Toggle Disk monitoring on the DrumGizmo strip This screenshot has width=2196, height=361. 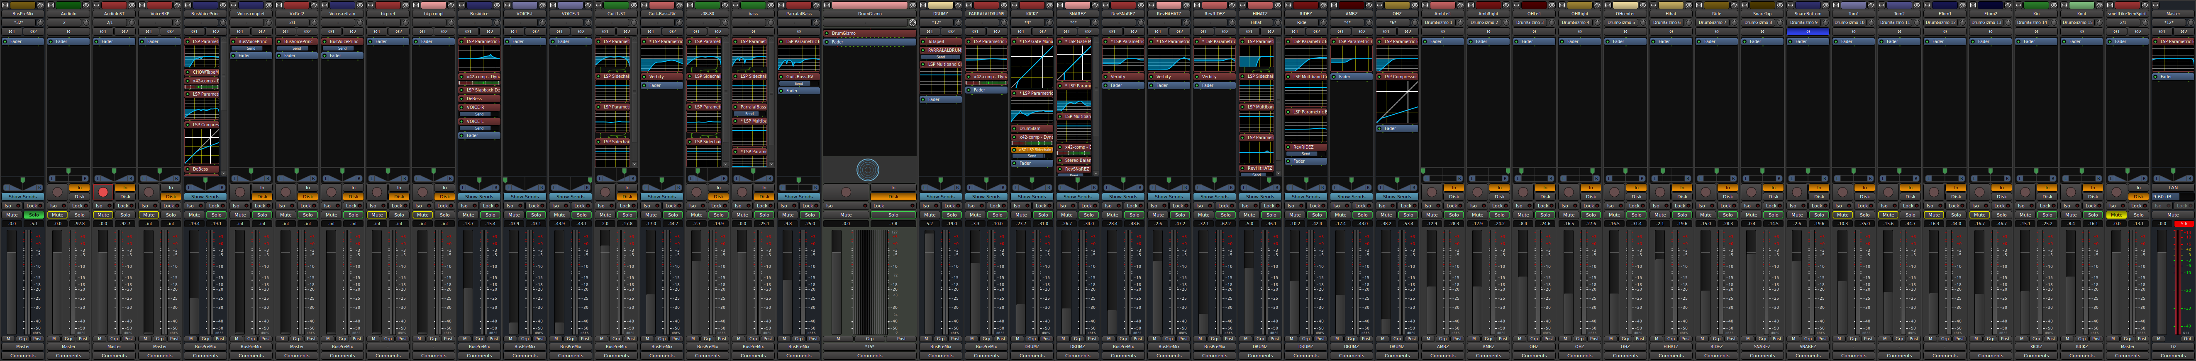(893, 197)
